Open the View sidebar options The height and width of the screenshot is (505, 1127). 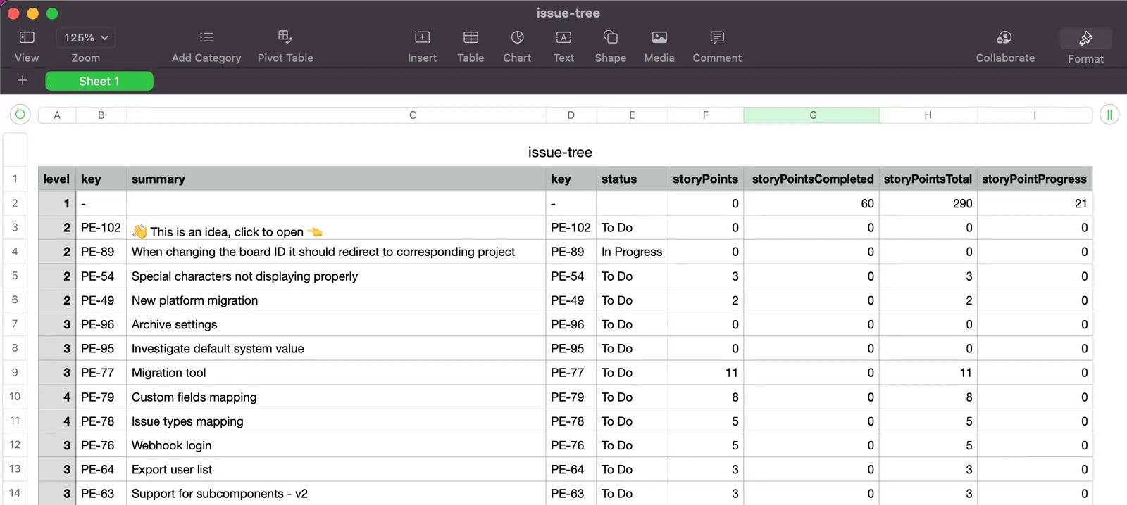[x=27, y=38]
